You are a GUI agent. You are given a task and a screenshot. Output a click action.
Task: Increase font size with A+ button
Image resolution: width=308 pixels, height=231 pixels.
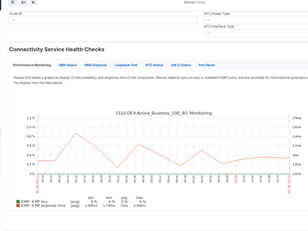pyautogui.click(x=24, y=2)
